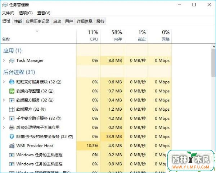Select the 软媒内存整理 (32 位) row
This screenshot has width=216, height=173.
86,91
